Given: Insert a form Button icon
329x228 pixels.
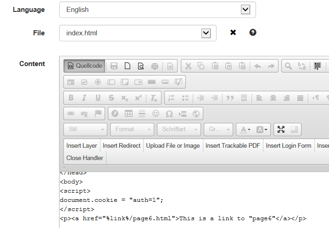Looking at the screenshot, I should tap(152, 82).
